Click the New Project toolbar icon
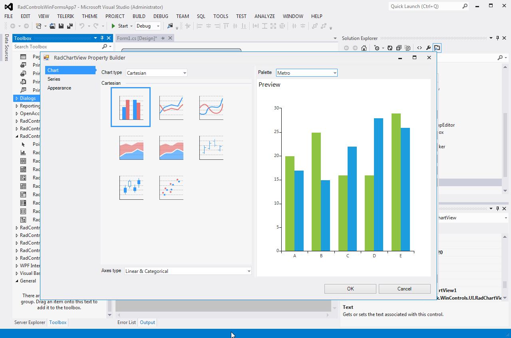511x338 pixels. coord(39,26)
